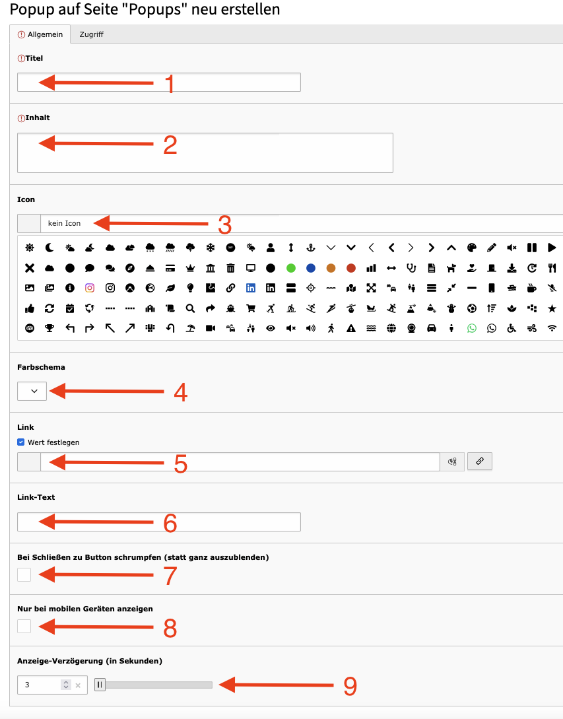This screenshot has width=563, height=719.
Task: Clear the delay value with the x
Action: point(78,685)
